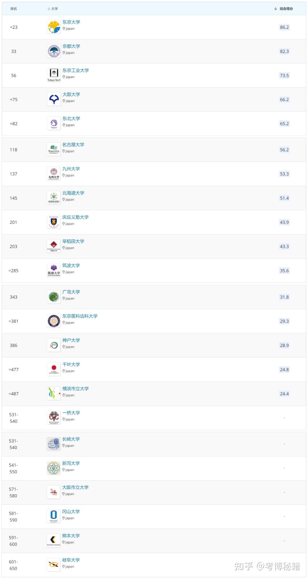The width and height of the screenshot is (308, 579).
Task: Click the 筑波大学 purple logo
Action: (x=54, y=270)
